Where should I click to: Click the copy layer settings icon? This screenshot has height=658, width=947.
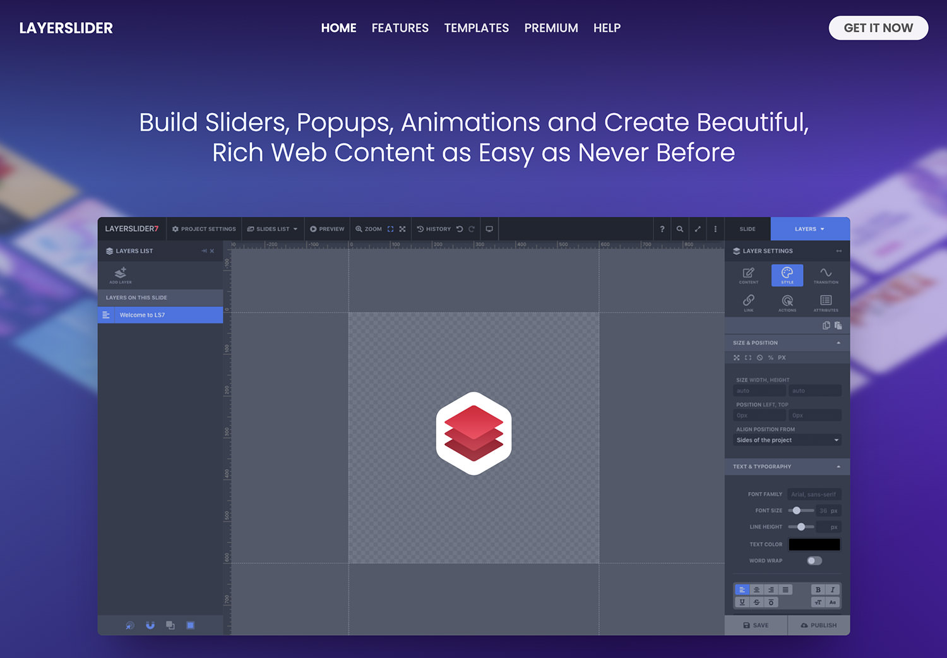pyautogui.click(x=826, y=325)
